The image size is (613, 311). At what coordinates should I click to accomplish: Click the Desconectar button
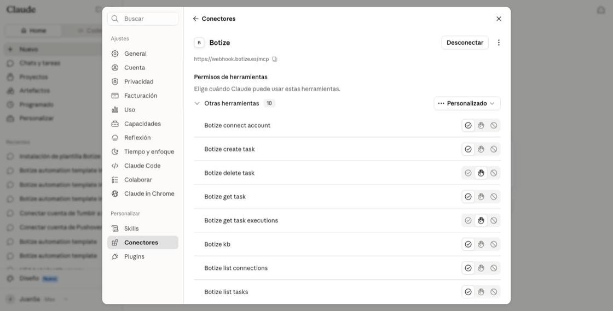[x=465, y=43]
